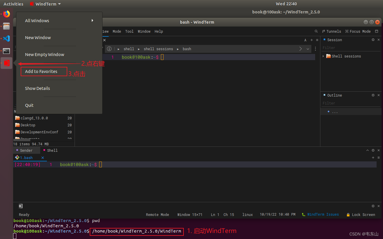Select the '...' outline entry

pyautogui.click(x=351, y=112)
